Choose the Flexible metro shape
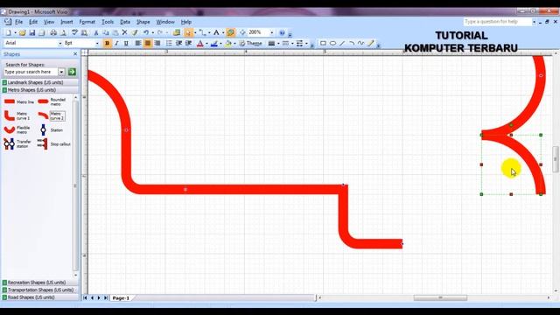Image resolution: width=560 pixels, height=315 pixels. click(18, 129)
